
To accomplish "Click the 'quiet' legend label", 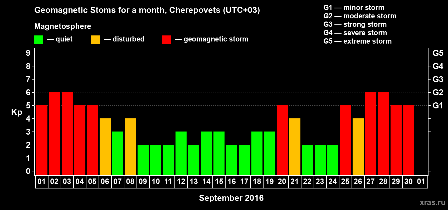I will click(x=64, y=39).
